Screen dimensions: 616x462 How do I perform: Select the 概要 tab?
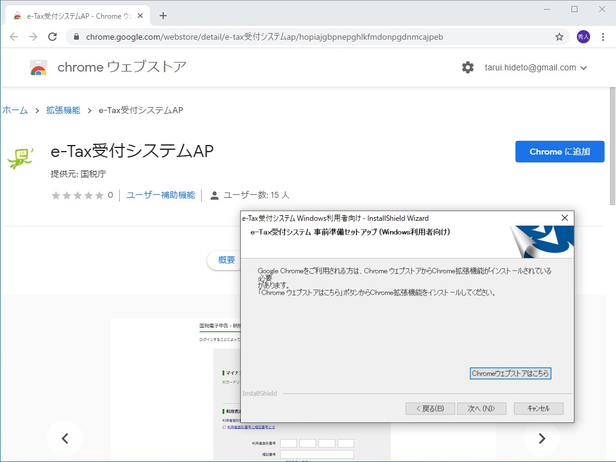click(225, 260)
